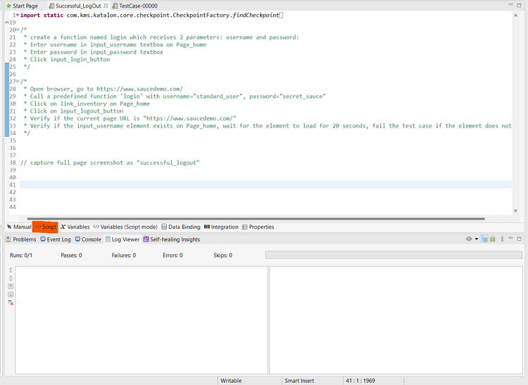Click the previous failure arrow icon

11,286
